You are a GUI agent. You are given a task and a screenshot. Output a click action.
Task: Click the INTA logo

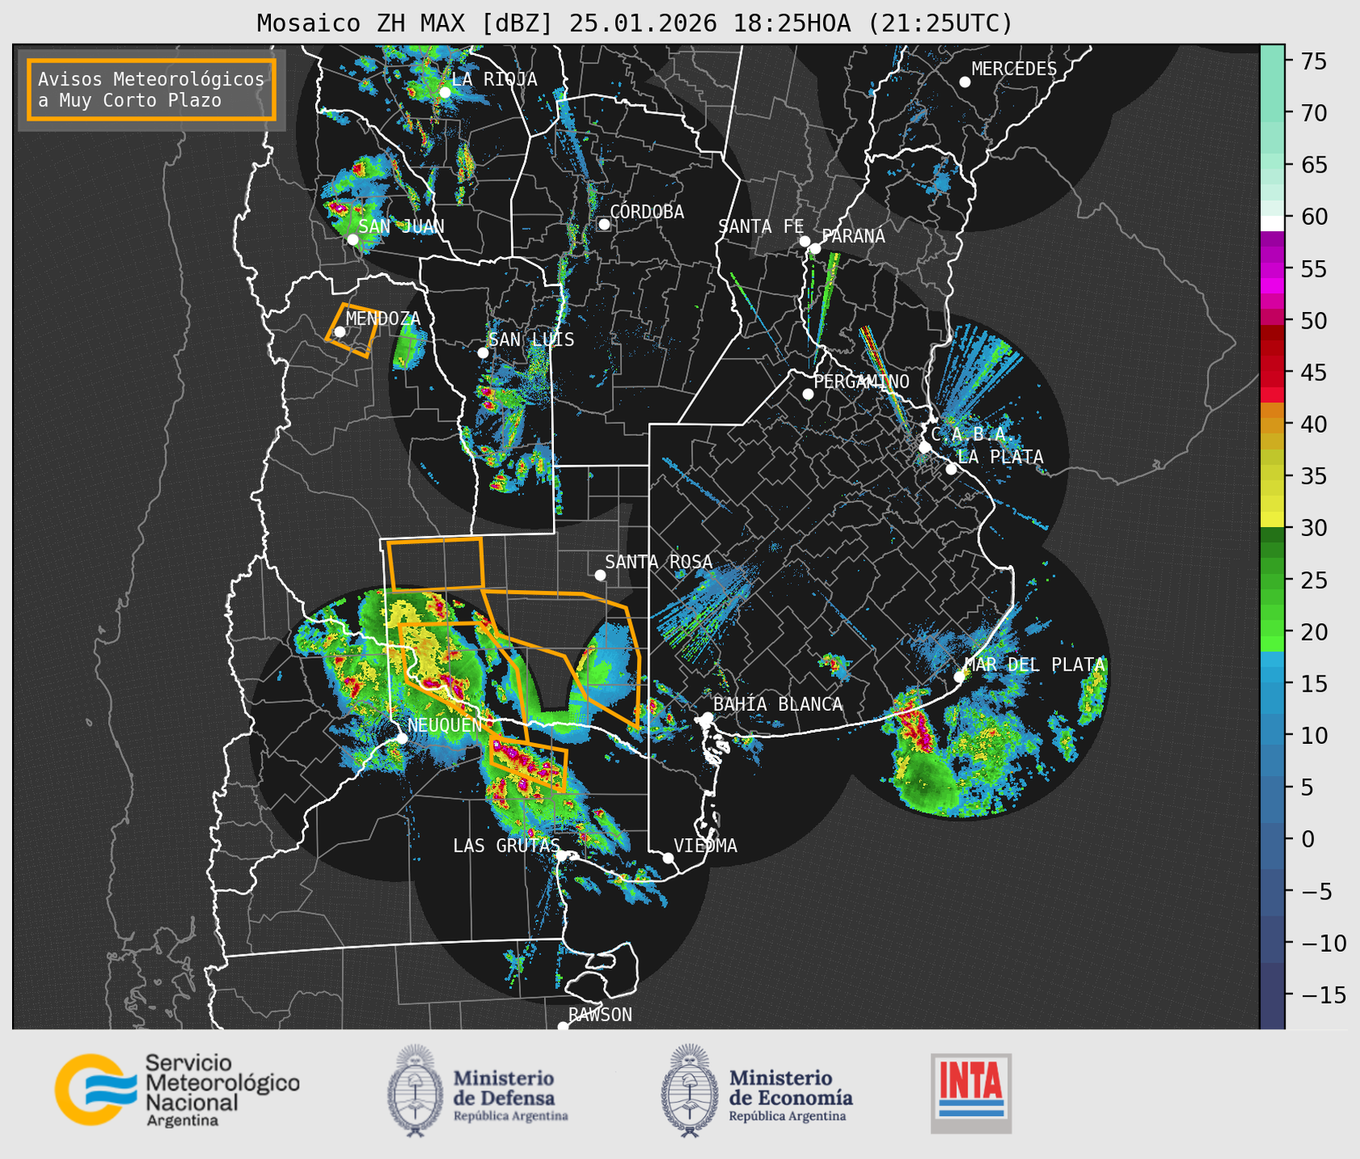click(971, 1093)
